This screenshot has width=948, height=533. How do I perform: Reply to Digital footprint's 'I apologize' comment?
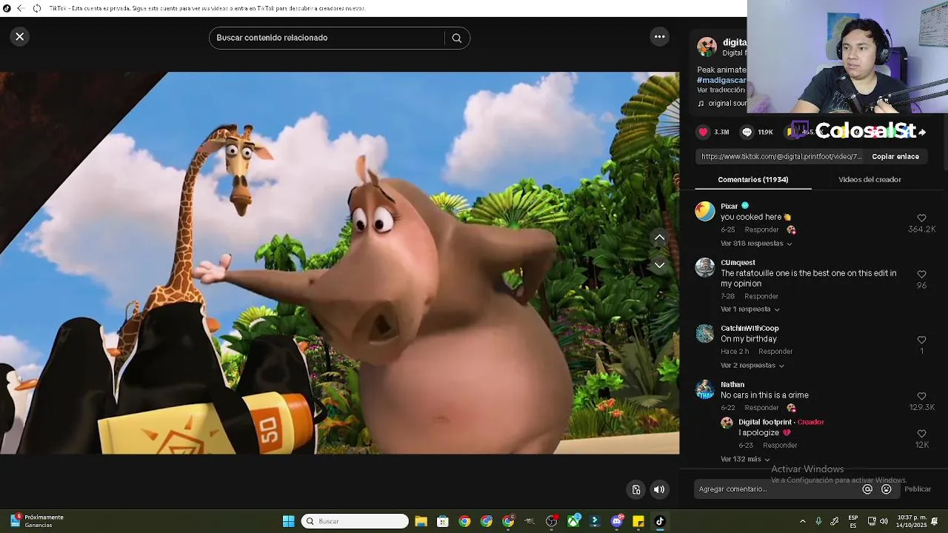(780, 446)
